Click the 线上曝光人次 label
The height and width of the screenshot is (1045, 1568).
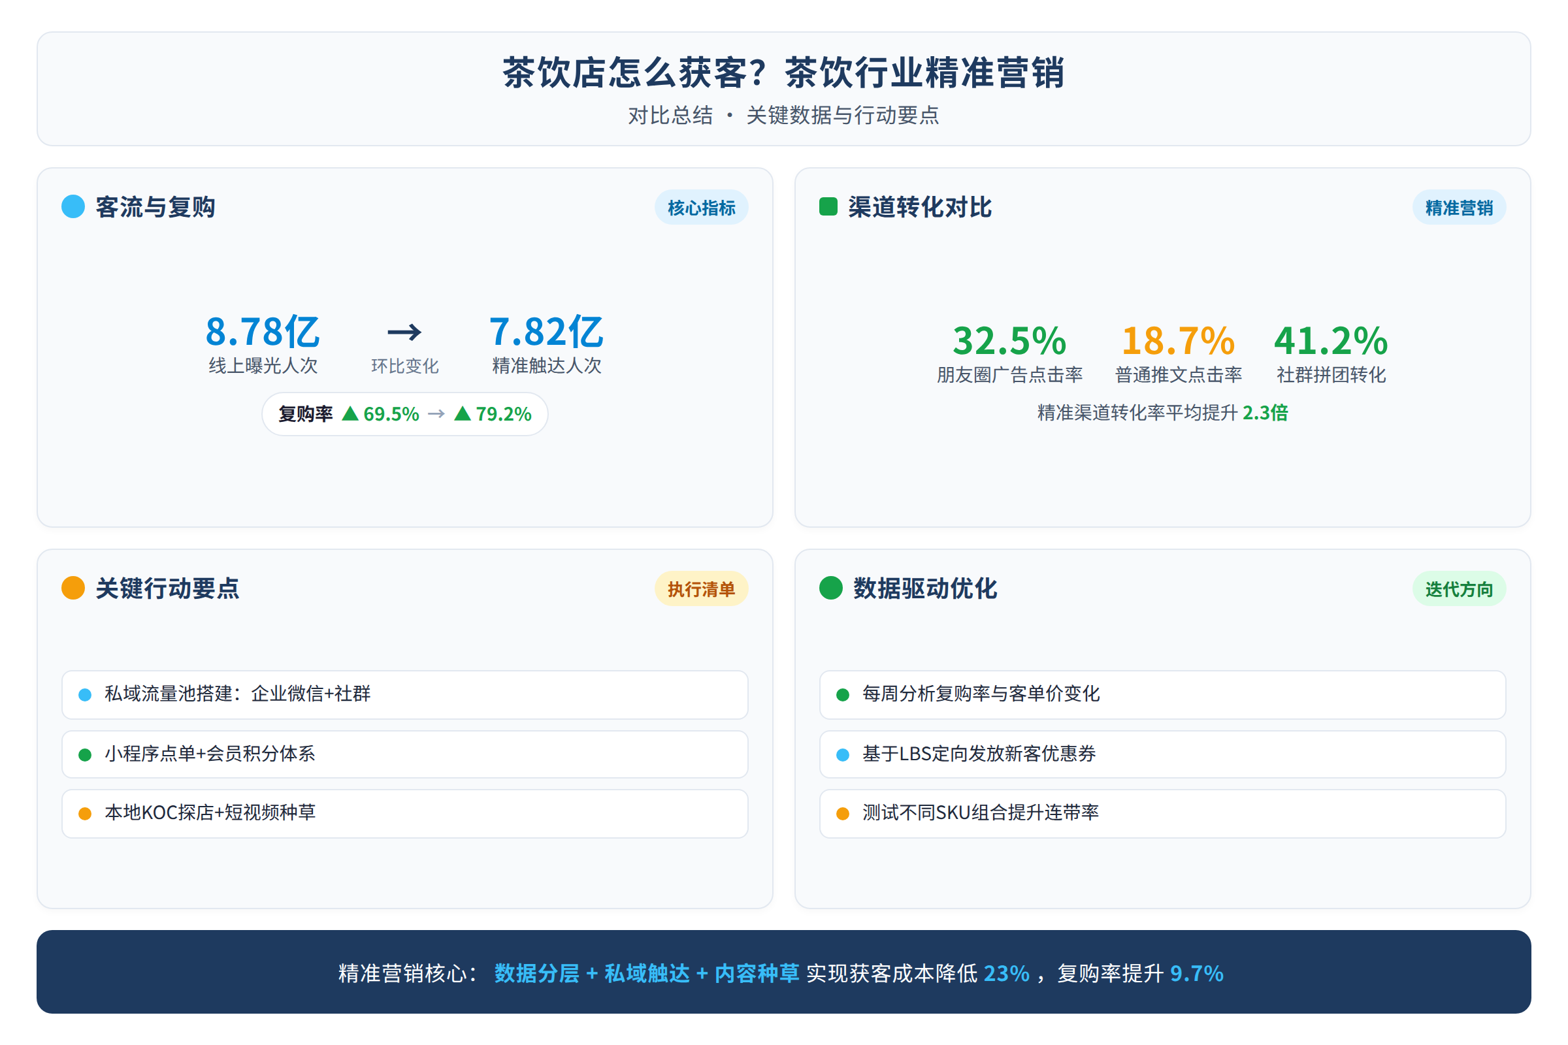[x=263, y=366]
